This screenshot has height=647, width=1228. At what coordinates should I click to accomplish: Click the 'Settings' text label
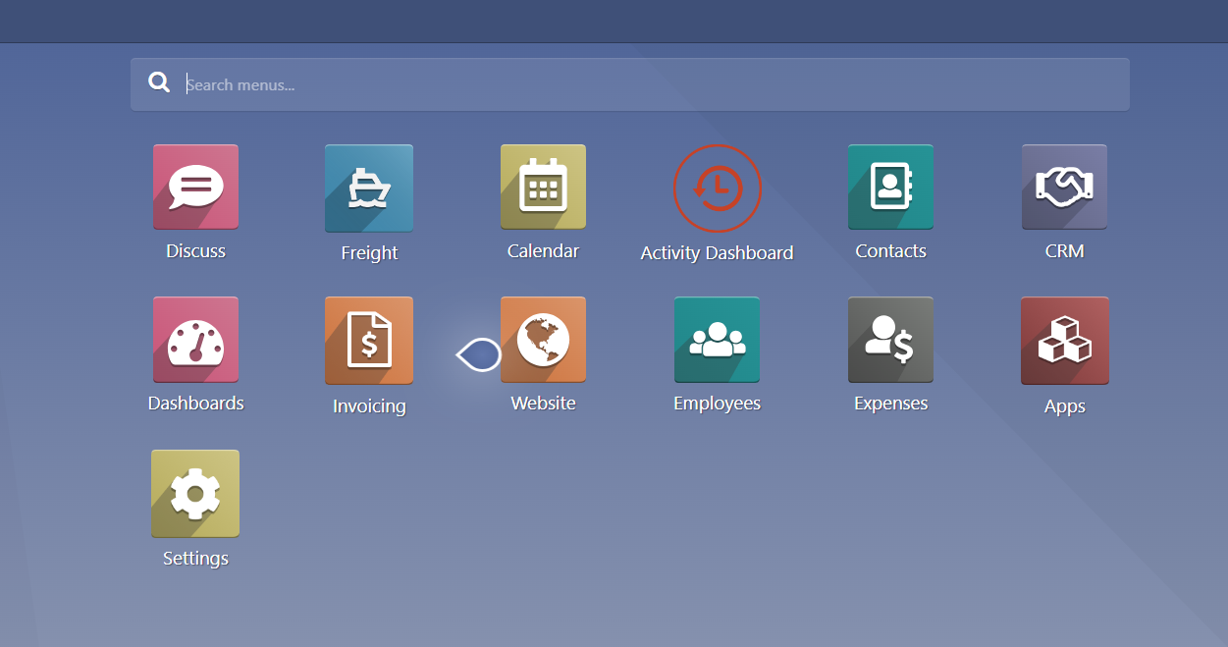tap(195, 559)
